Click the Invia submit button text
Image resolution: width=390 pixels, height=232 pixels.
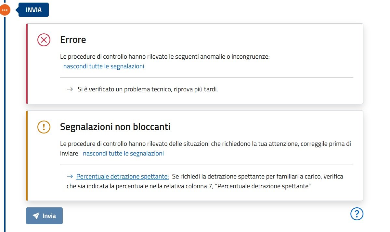click(x=49, y=216)
